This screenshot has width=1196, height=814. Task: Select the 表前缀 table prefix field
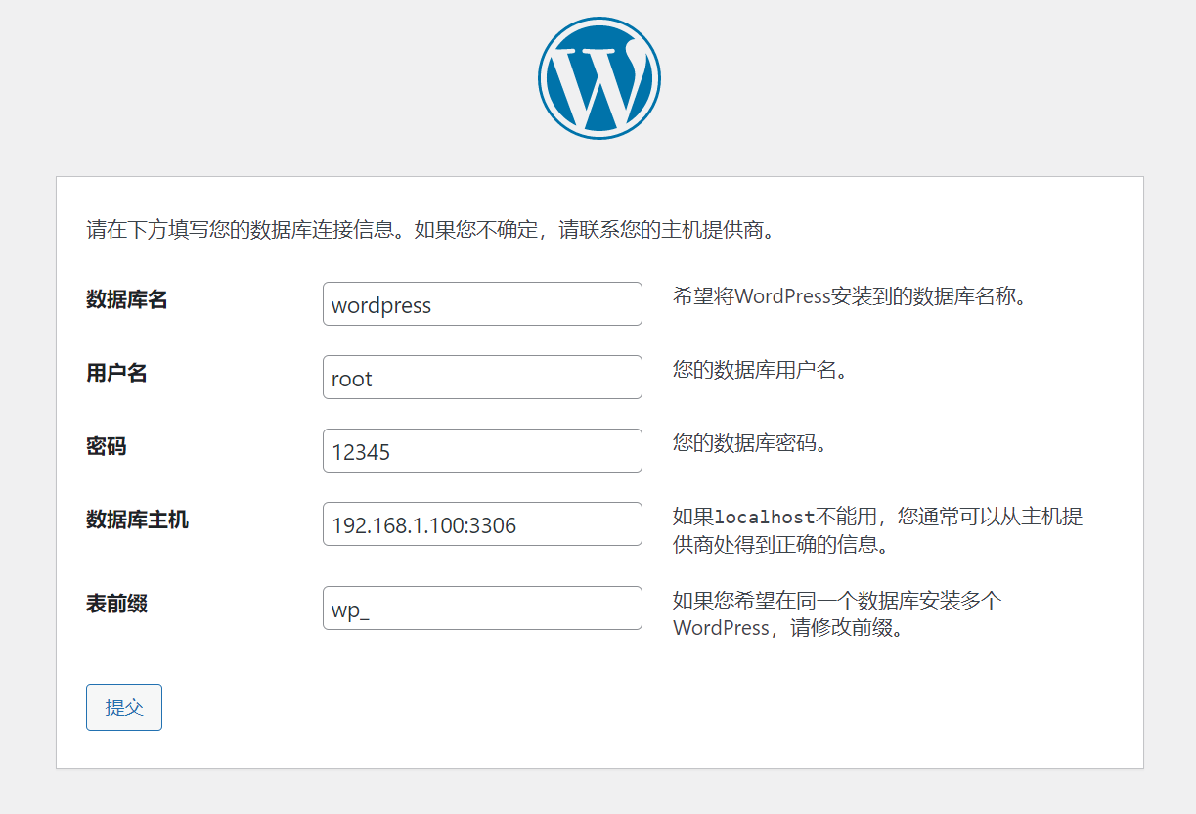(481, 607)
